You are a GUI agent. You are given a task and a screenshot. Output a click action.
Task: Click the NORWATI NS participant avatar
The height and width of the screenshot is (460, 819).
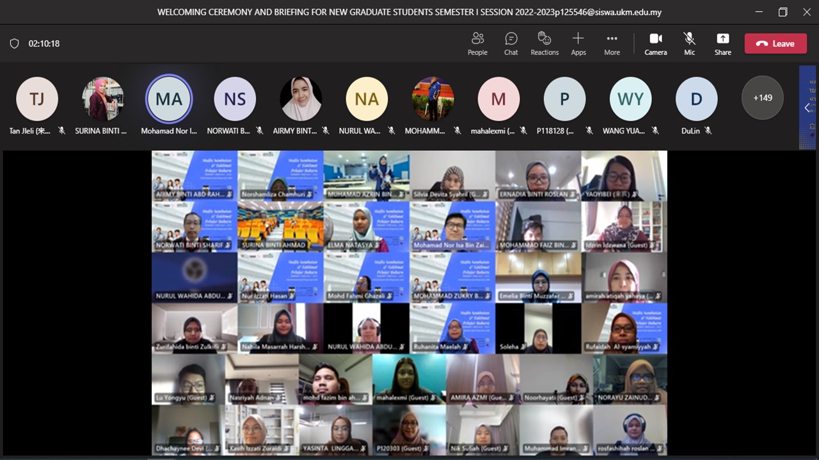(x=235, y=99)
